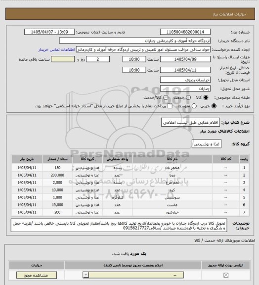Click the buyer organization name field
This screenshot has width=259, height=285.
(135, 41)
